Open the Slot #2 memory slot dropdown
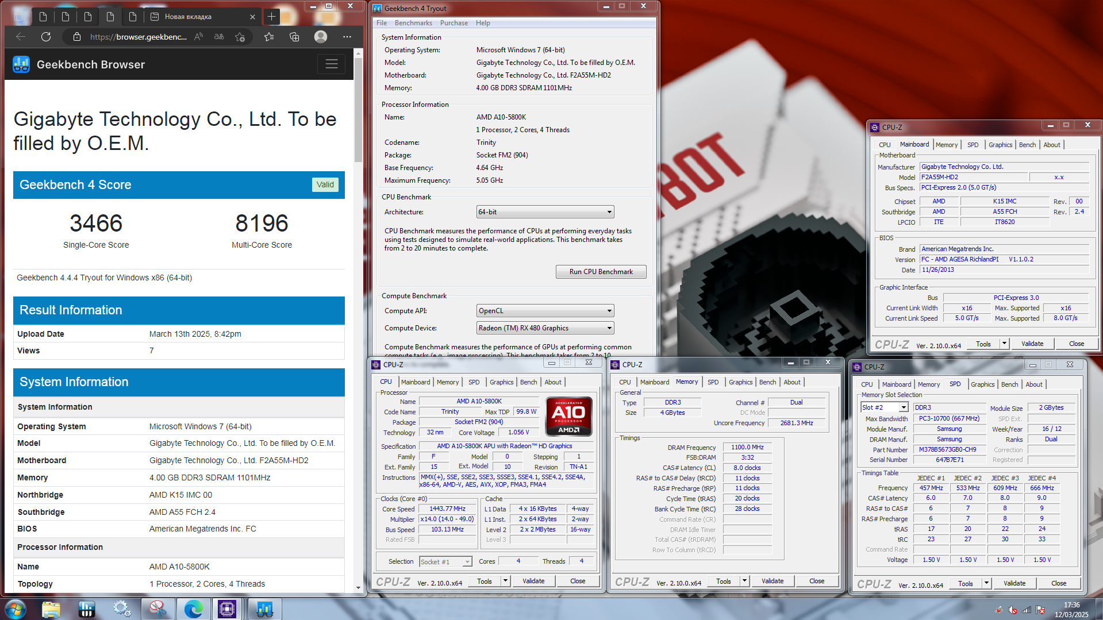This screenshot has height=620, width=1103. 884,407
